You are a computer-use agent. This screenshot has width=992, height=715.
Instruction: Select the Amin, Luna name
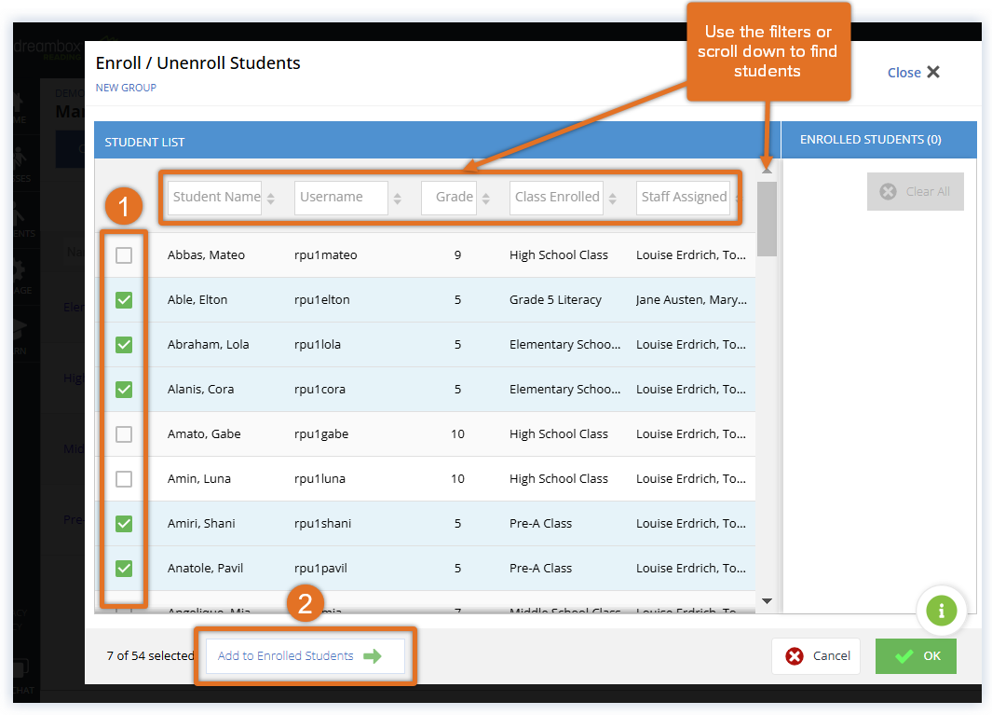pyautogui.click(x=198, y=479)
